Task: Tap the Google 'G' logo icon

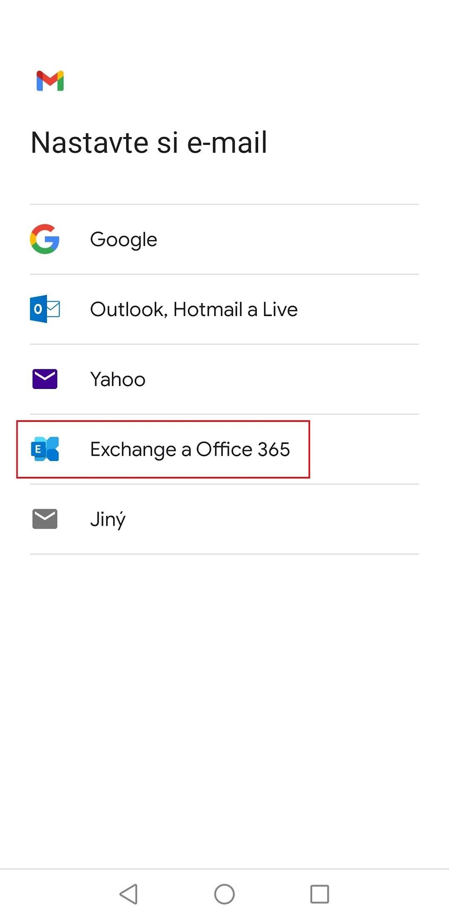Action: point(45,239)
